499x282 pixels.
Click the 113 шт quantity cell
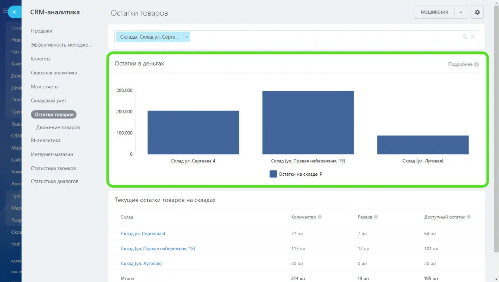click(299, 249)
